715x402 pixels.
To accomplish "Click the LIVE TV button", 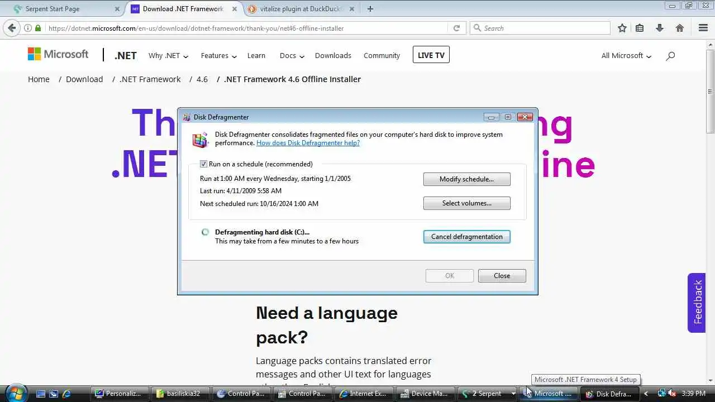I will 431,55.
